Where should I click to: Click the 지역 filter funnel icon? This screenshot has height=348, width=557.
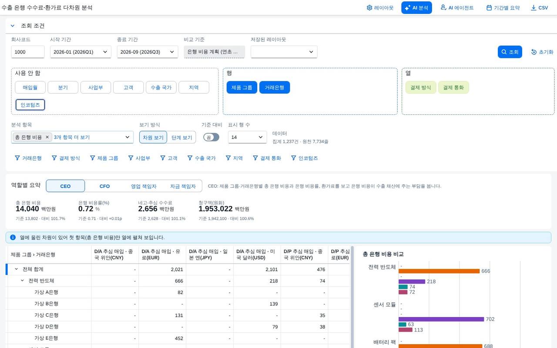tap(228, 158)
